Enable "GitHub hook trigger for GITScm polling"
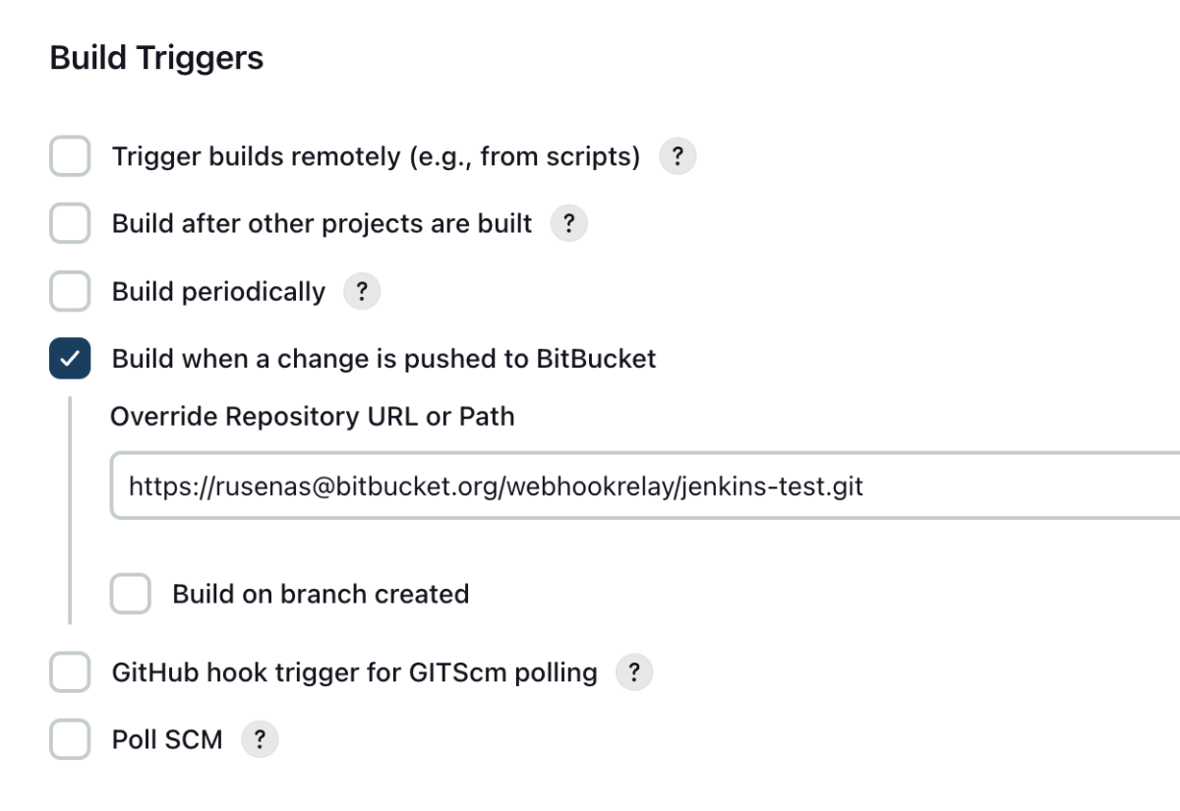 point(69,672)
